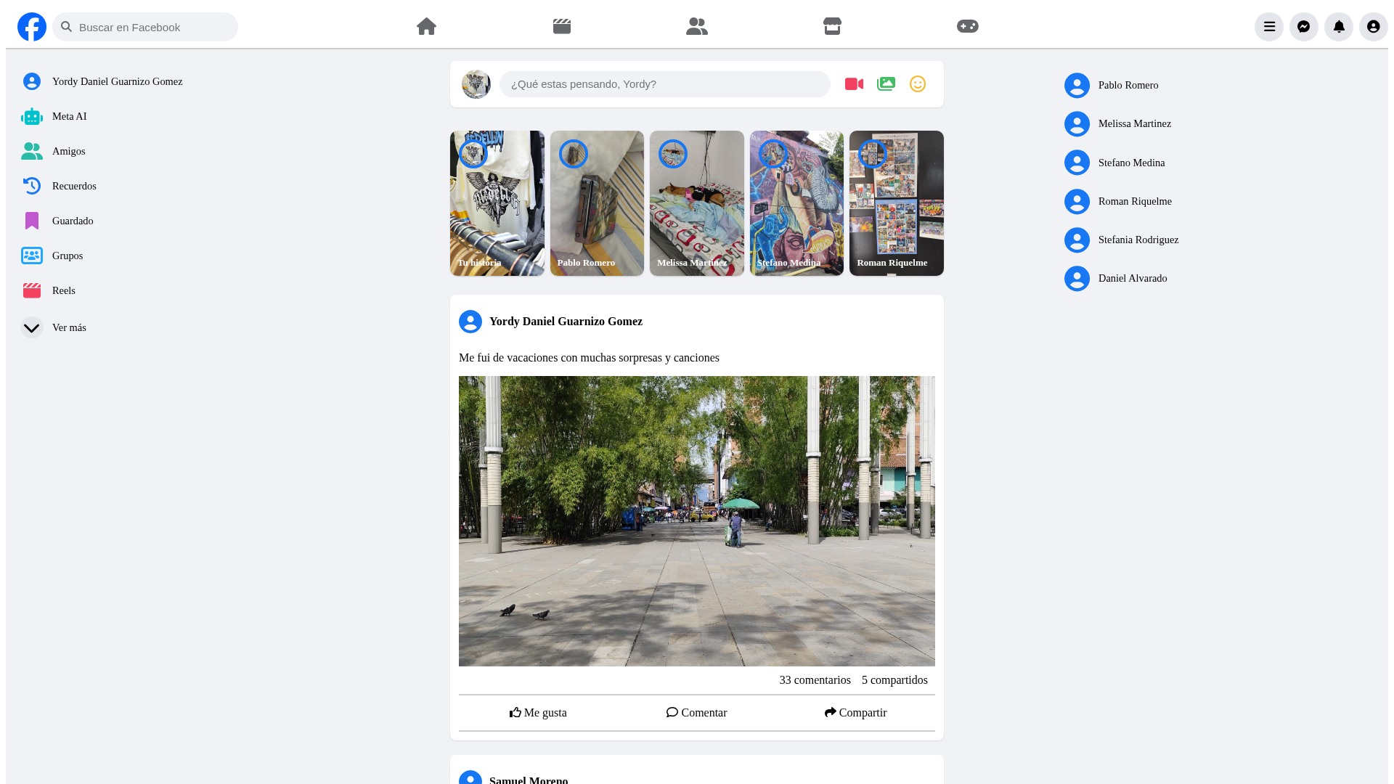Click the Recuerdos label in sidebar

point(74,186)
